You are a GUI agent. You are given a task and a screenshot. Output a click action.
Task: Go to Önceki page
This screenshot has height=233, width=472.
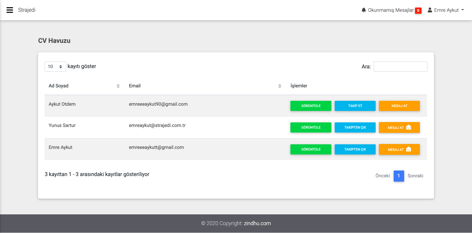[x=383, y=176]
